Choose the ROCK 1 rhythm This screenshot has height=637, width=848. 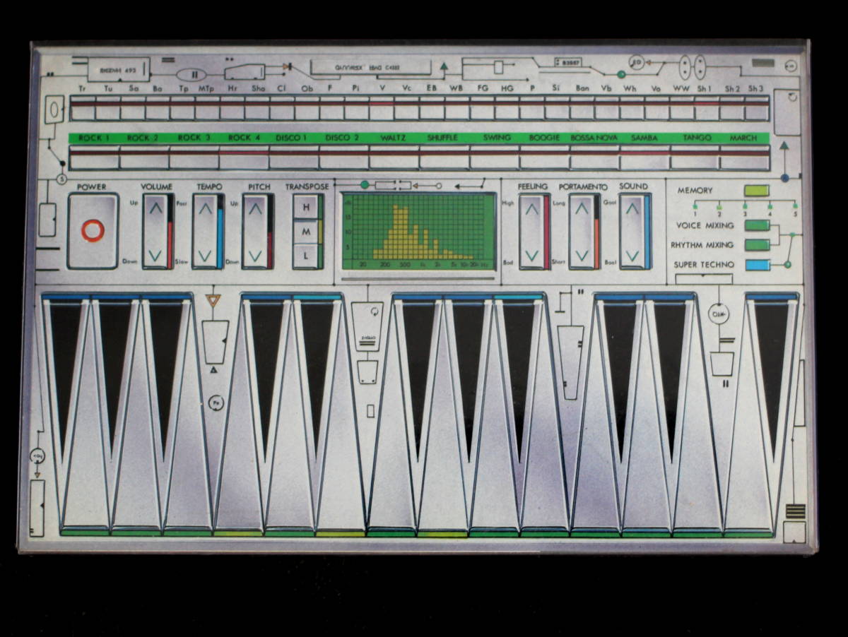pyautogui.click(x=94, y=157)
